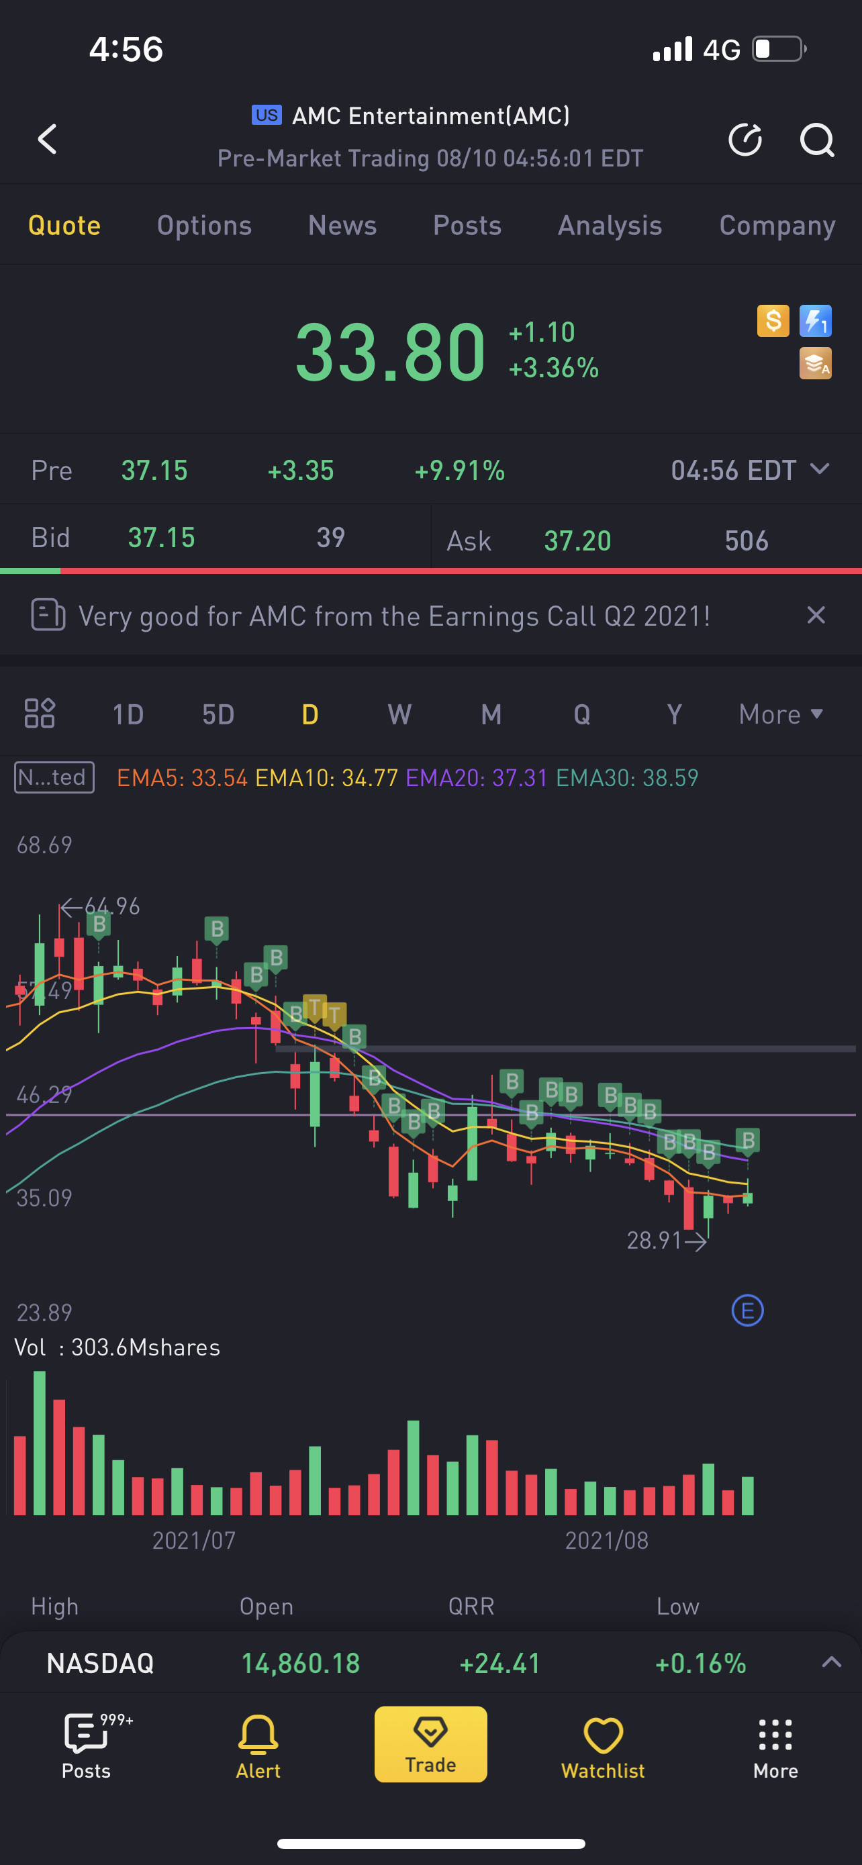The image size is (862, 1865).
Task: Tap the 28.91 low price marker
Action: (x=667, y=1241)
